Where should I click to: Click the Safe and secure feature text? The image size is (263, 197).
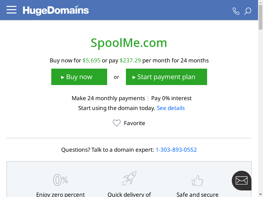coord(197,194)
